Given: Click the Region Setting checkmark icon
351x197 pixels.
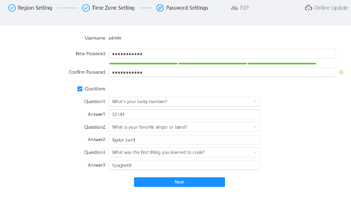Looking at the screenshot, I should (x=12, y=8).
